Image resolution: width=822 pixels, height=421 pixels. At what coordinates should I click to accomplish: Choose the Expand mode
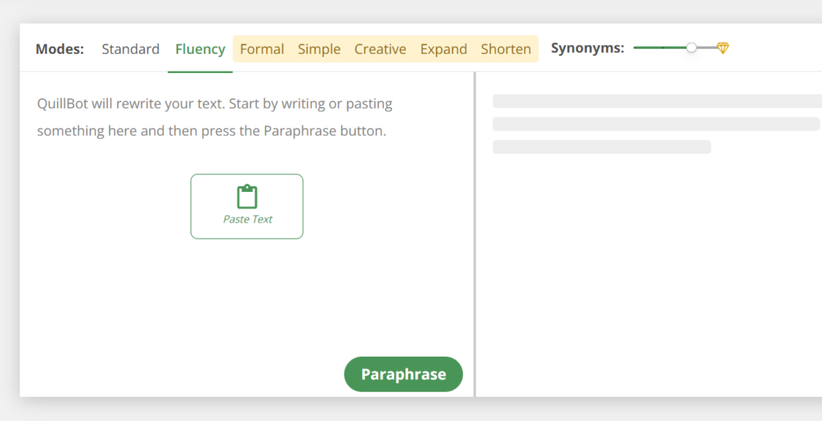coord(443,49)
